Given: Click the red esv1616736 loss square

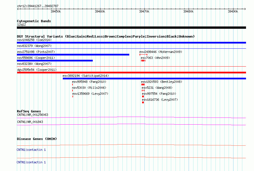Looking at the screenshot, I should (x=143, y=102).
